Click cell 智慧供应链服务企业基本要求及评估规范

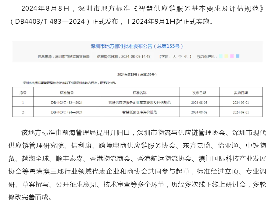[140, 103]
